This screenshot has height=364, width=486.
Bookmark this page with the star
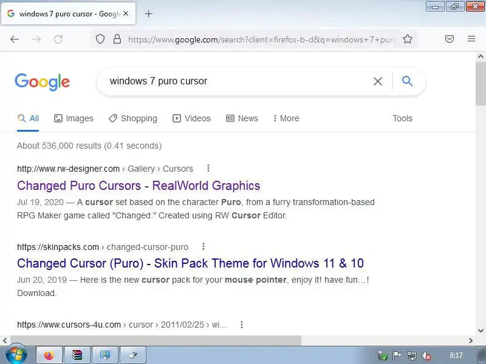click(x=407, y=39)
